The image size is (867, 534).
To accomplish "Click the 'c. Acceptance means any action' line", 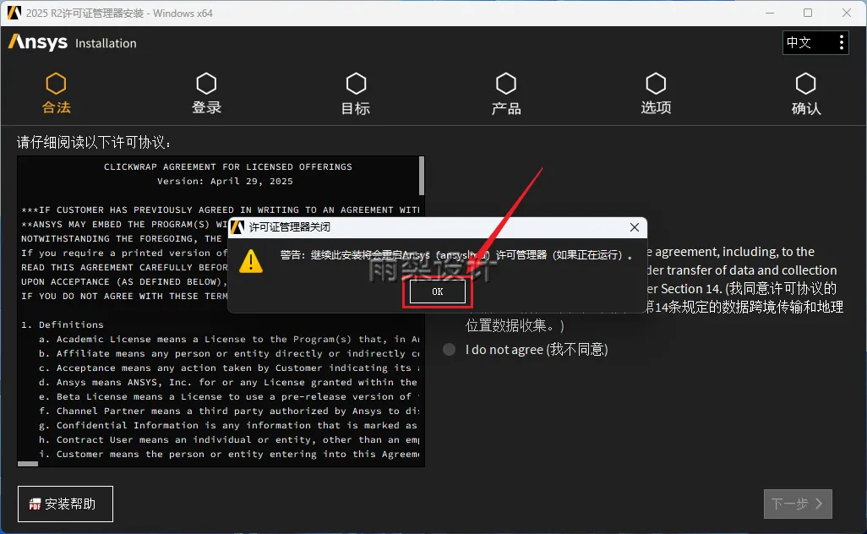I will [229, 368].
